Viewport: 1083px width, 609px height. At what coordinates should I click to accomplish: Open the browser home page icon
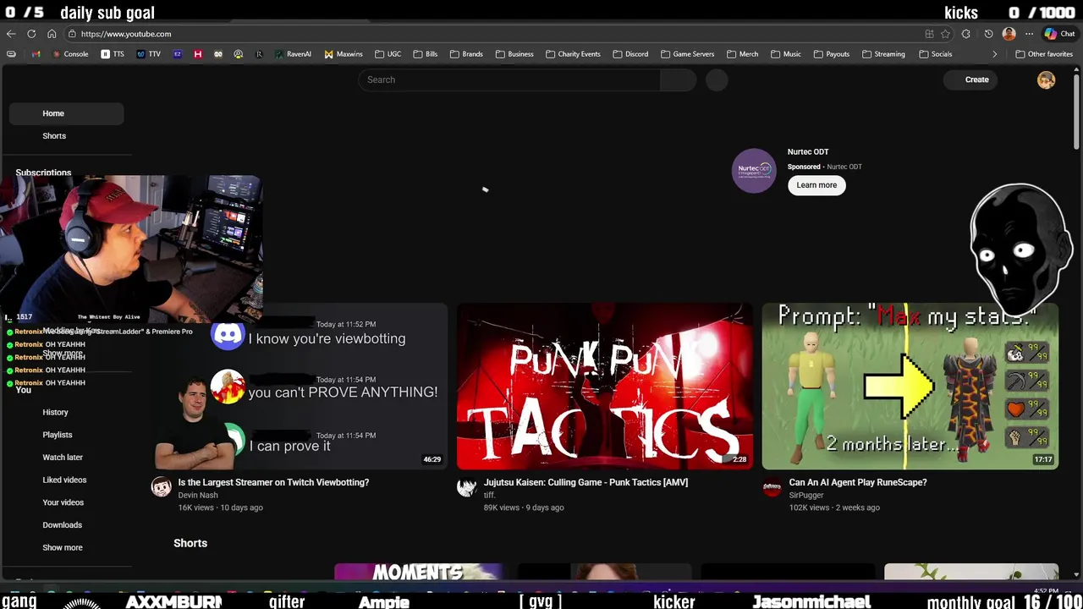[52, 34]
